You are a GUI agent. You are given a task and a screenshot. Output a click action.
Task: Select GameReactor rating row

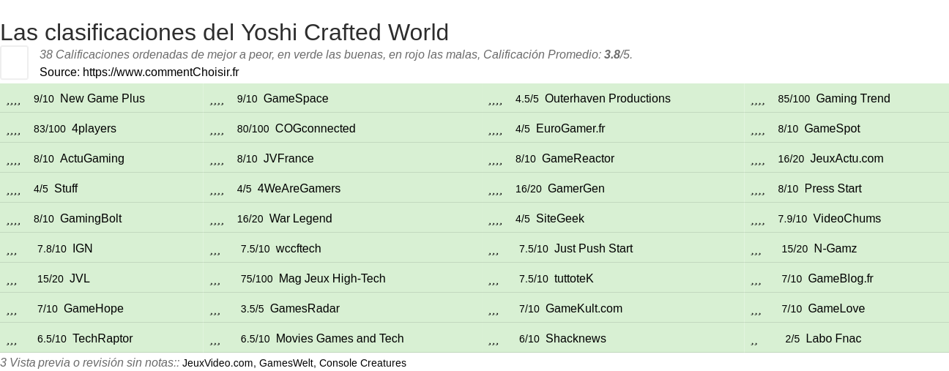pyautogui.click(x=578, y=158)
